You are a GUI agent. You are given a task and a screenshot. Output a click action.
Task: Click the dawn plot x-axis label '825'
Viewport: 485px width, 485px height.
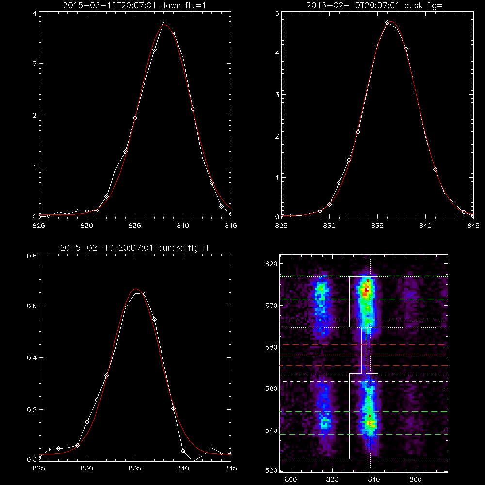pos(39,226)
